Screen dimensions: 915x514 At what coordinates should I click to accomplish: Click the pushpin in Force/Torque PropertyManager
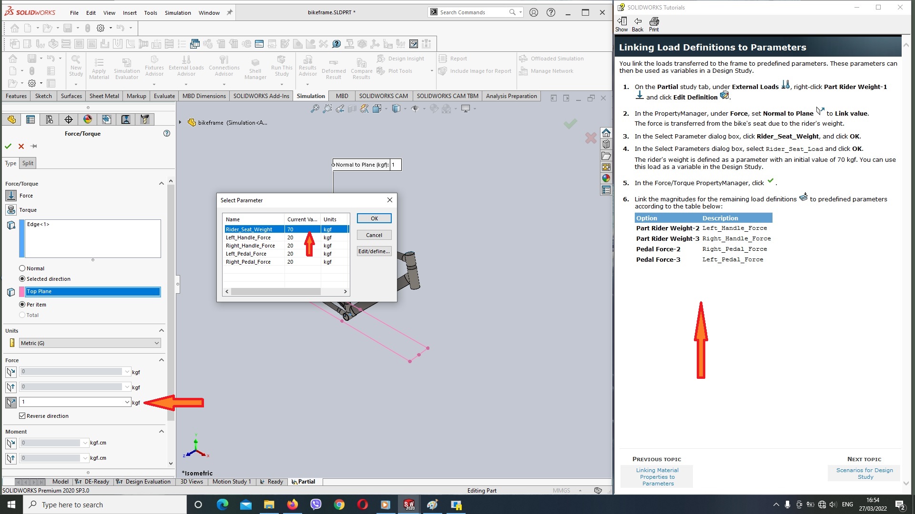pyautogui.click(x=34, y=146)
